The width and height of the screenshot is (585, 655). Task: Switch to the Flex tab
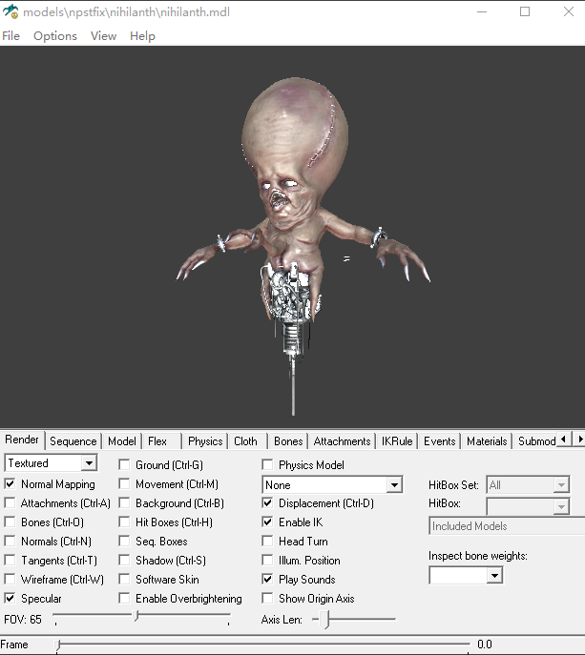[157, 441]
